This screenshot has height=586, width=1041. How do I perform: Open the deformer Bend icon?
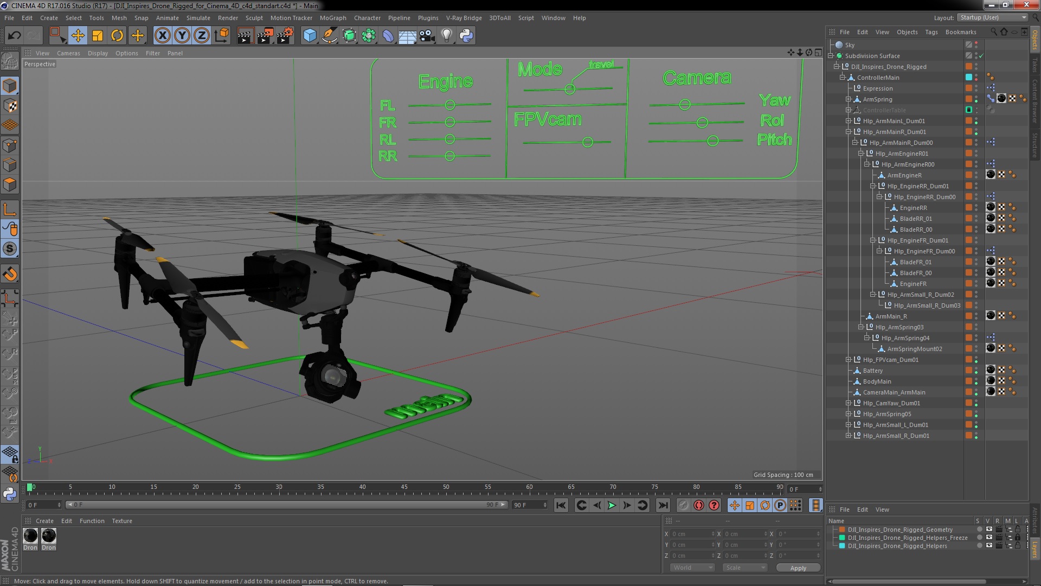[x=388, y=36]
